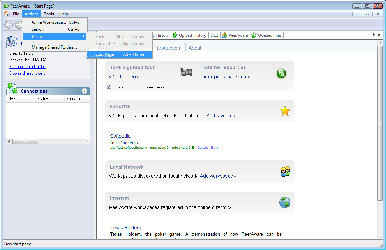Image resolution: width=386 pixels, height=250 pixels.
Task: Click the Internet globe icon
Action: pyautogui.click(x=285, y=202)
